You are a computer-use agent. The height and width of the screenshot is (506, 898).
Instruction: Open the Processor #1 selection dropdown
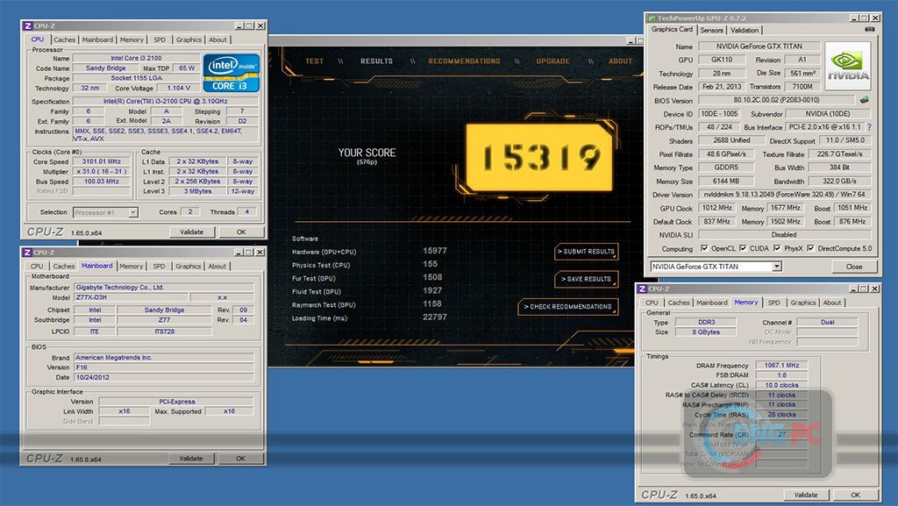pyautogui.click(x=133, y=212)
